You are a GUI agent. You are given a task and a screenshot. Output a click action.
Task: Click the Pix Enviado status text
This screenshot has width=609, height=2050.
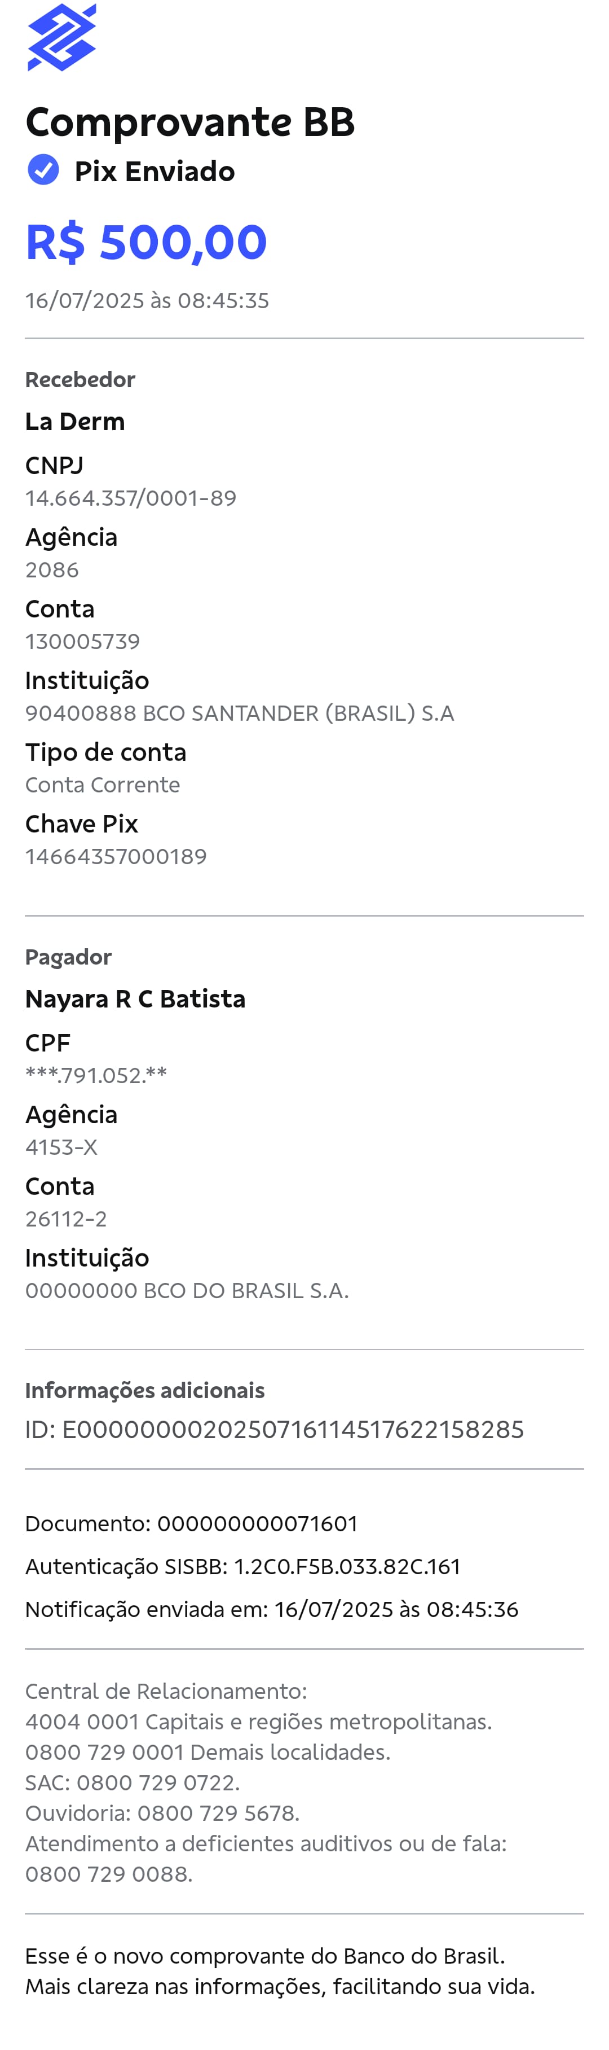(155, 171)
